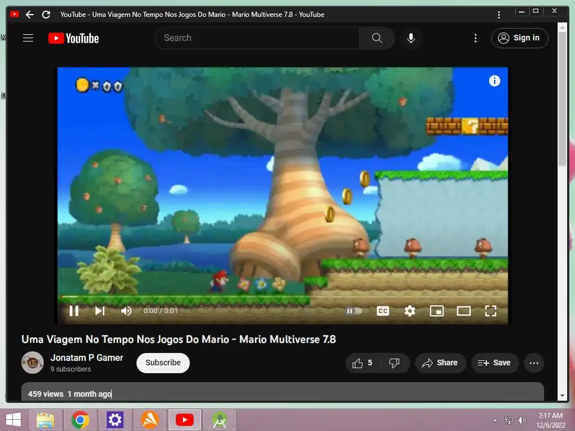Start voice search with the microphone icon

[x=411, y=38]
